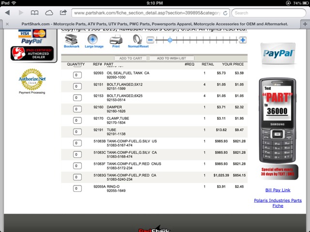Click quantity box for OIL SEAL,FUEL TANK
This screenshot has height=232, width=310.
coord(77,75)
